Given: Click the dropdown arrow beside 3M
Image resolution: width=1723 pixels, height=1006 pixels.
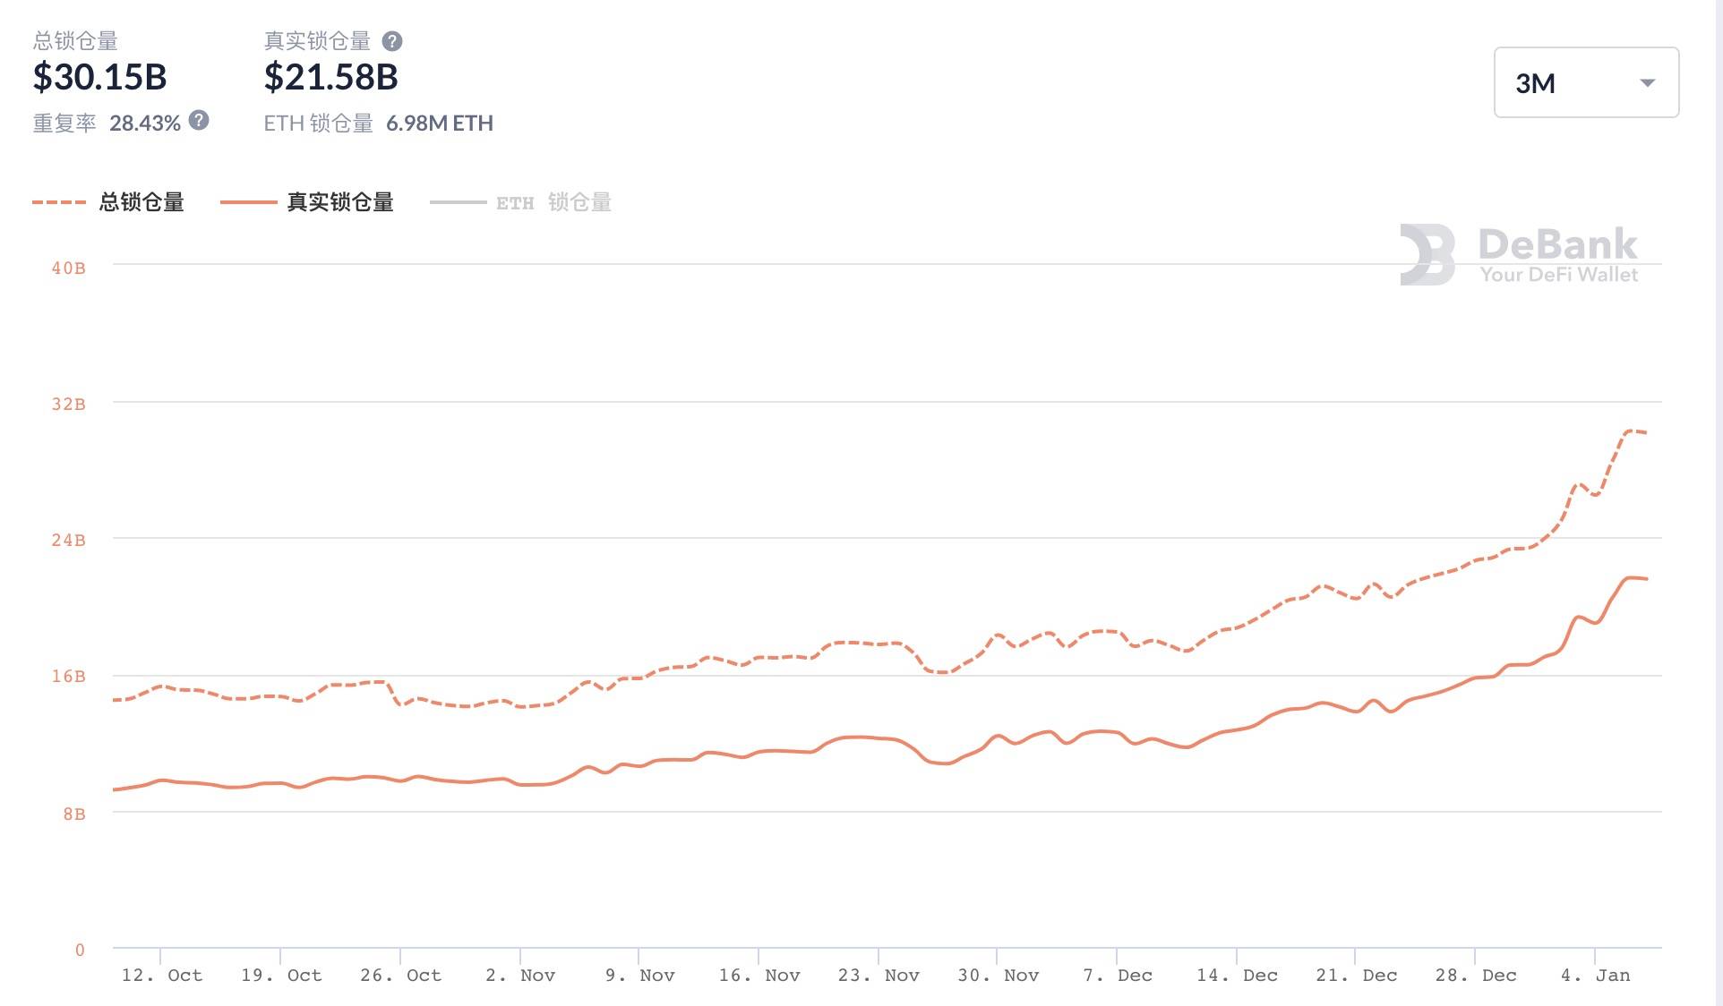Looking at the screenshot, I should tap(1647, 83).
